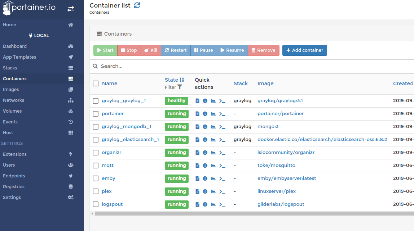Open the linuxserver/plex image link

276,191
